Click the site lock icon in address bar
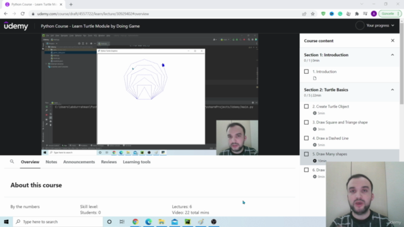The height and width of the screenshot is (227, 404). (33, 14)
